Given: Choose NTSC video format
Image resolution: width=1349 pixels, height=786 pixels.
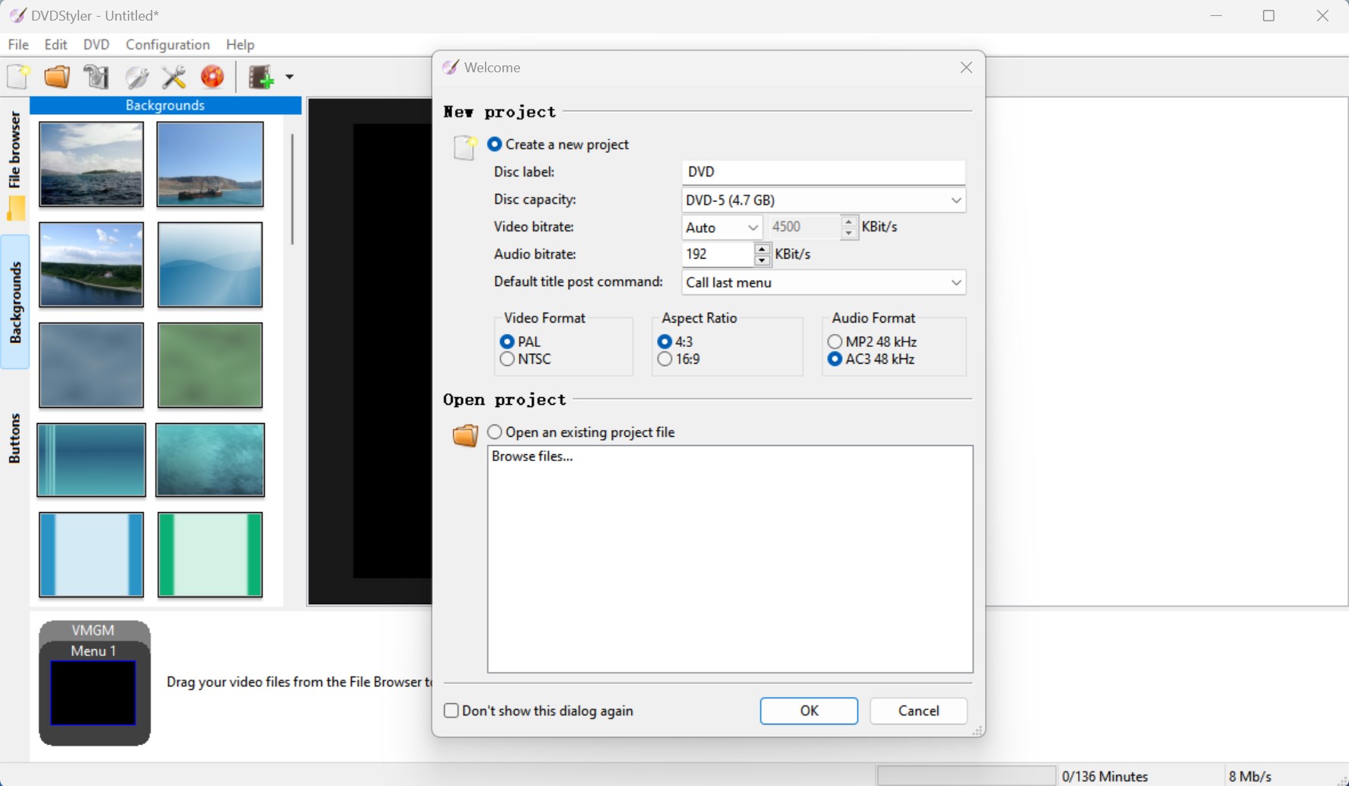Looking at the screenshot, I should point(507,359).
